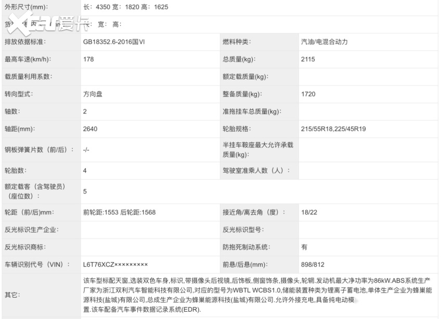Screen dimensions: 443x319
Task: Select the leaf spring value -/-
Action: (86, 150)
